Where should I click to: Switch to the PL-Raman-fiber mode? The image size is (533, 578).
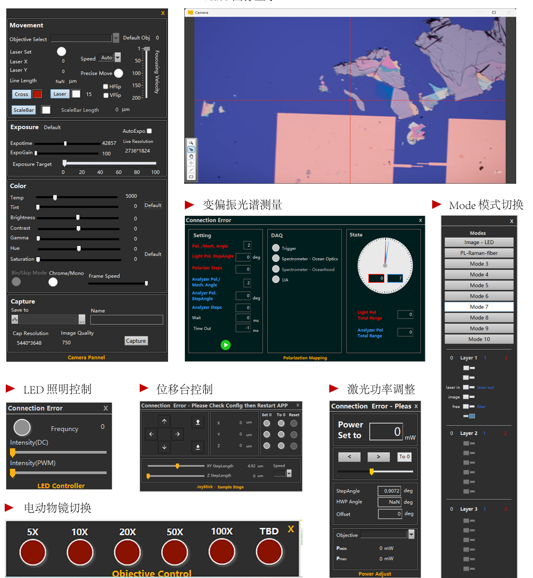click(478, 253)
